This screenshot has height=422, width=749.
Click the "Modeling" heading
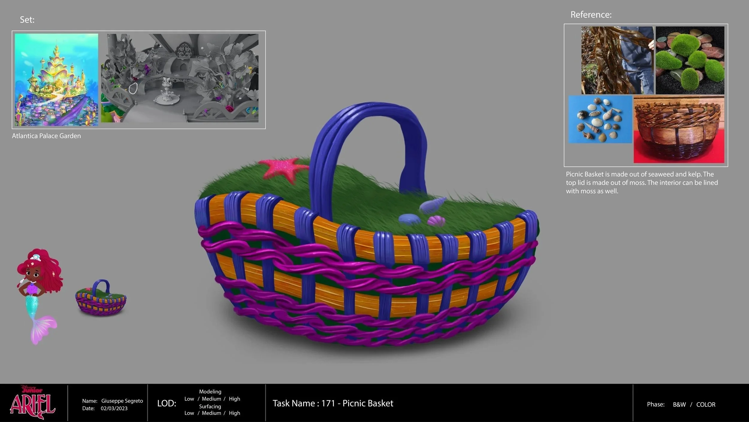[210, 391]
